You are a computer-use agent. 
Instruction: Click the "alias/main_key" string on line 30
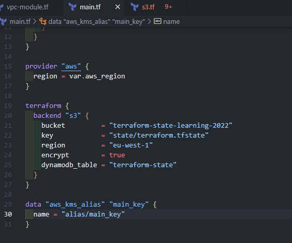point(93,214)
